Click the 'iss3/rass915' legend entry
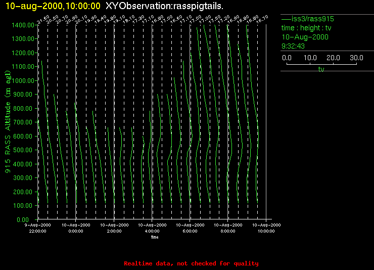Screen dimensions: 374x270 point(310,19)
